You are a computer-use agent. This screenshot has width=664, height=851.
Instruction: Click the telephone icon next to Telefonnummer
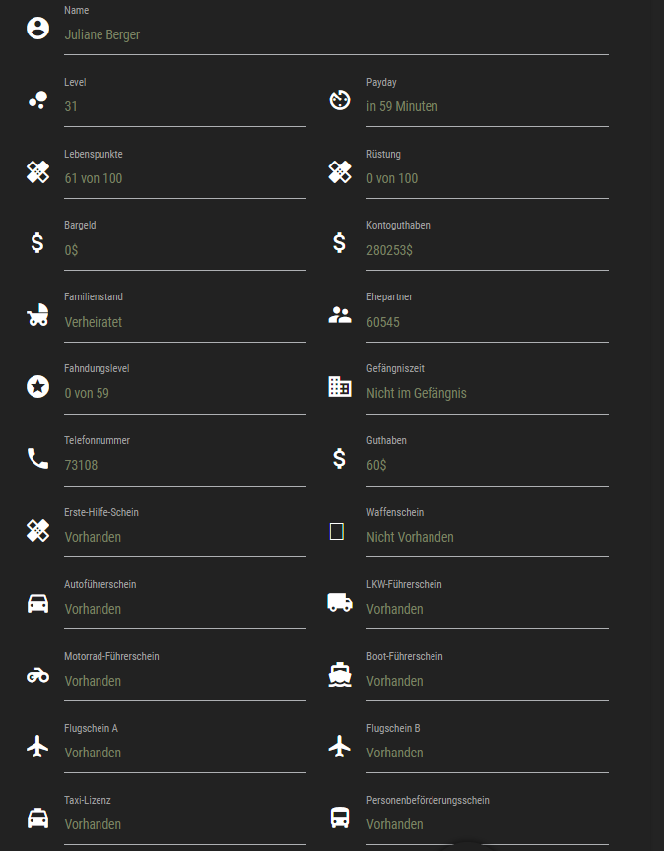pyautogui.click(x=37, y=458)
